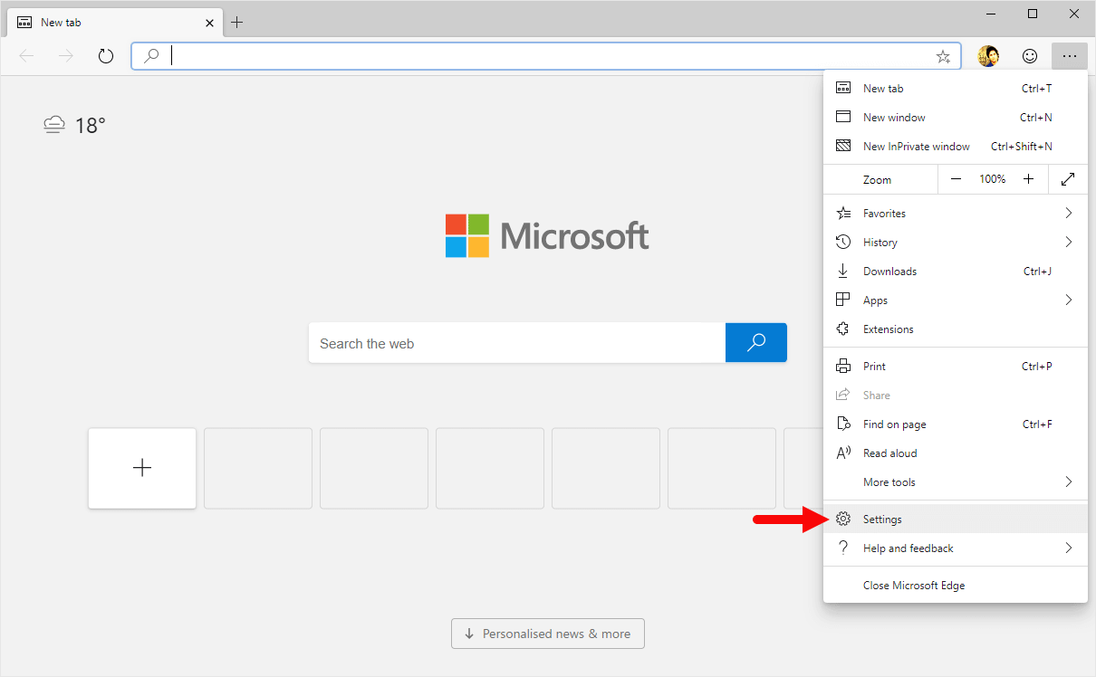This screenshot has height=677, width=1096.
Task: Click the forward navigation arrow
Action: click(66, 56)
